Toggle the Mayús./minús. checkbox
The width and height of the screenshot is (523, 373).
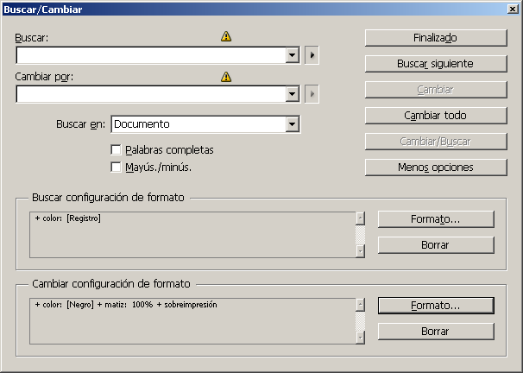[116, 167]
